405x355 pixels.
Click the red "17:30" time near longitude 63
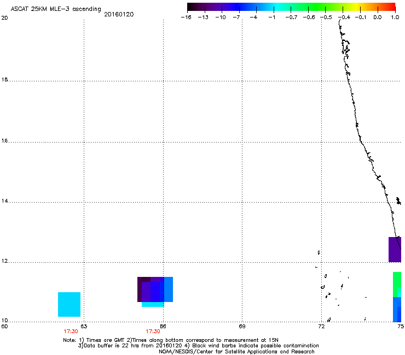[71, 332]
